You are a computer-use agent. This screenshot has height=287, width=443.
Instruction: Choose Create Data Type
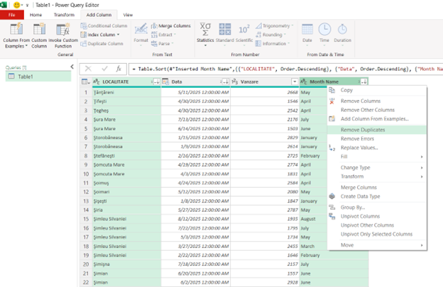coord(377,196)
